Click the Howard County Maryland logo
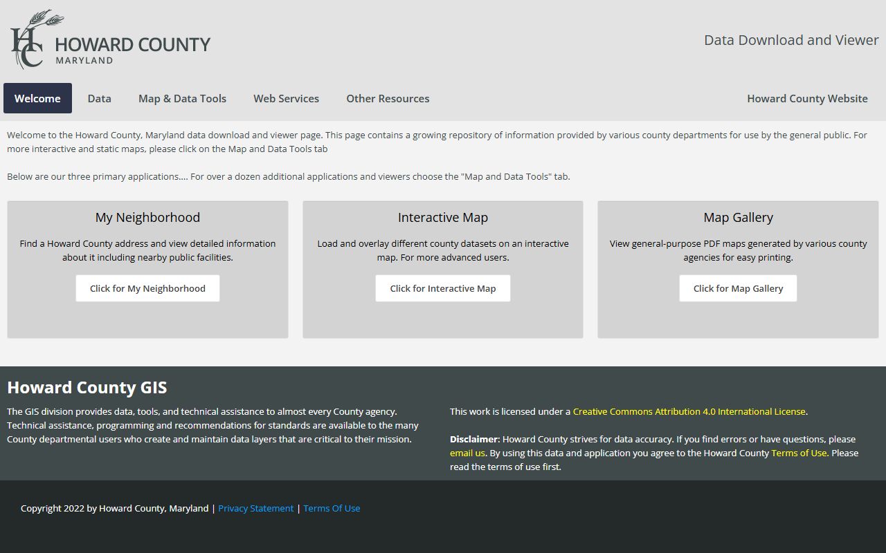Image resolution: width=886 pixels, height=553 pixels. coord(111,40)
